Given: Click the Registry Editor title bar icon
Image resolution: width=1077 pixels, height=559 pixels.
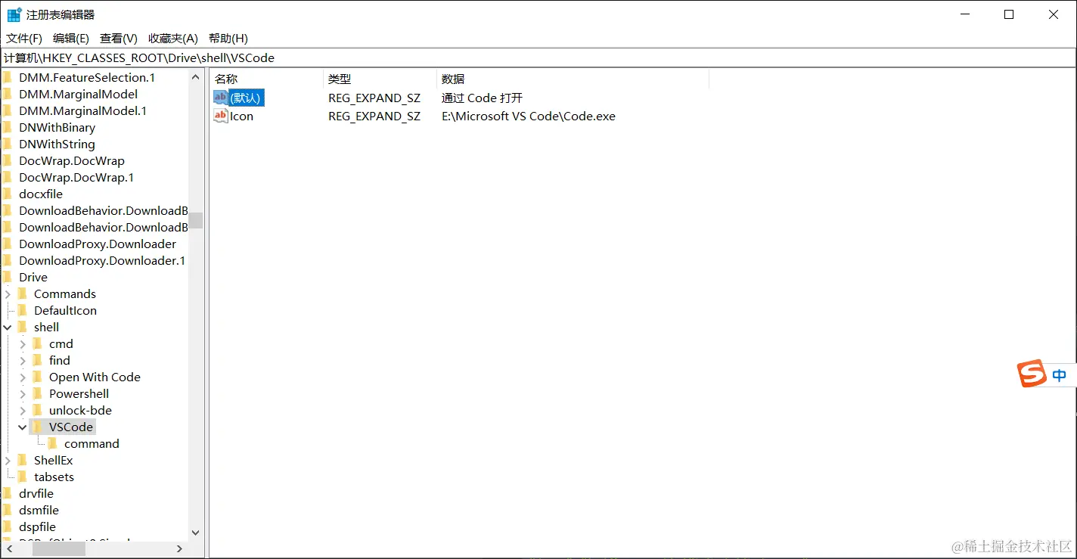Looking at the screenshot, I should tap(14, 14).
